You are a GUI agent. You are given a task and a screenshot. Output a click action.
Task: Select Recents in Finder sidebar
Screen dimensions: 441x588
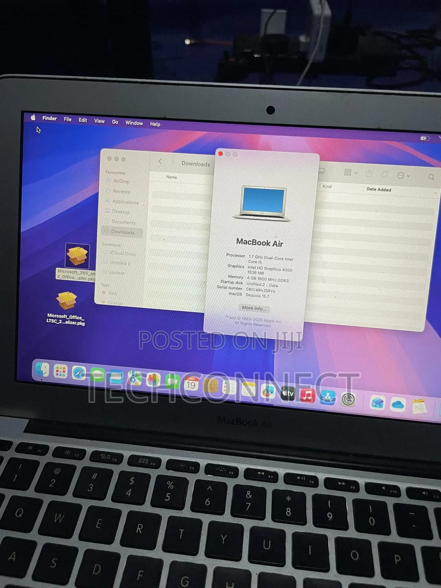coord(121,191)
